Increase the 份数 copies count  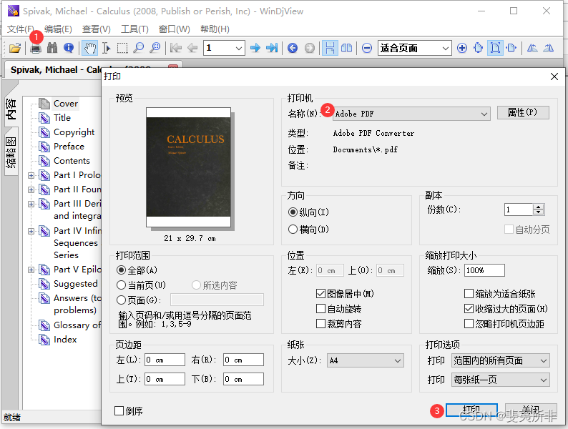click(538, 207)
